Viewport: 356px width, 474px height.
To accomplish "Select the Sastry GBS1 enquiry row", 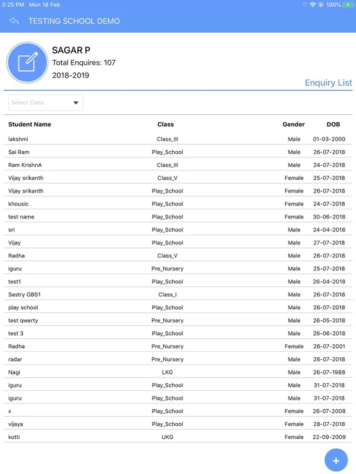I will (178, 294).
